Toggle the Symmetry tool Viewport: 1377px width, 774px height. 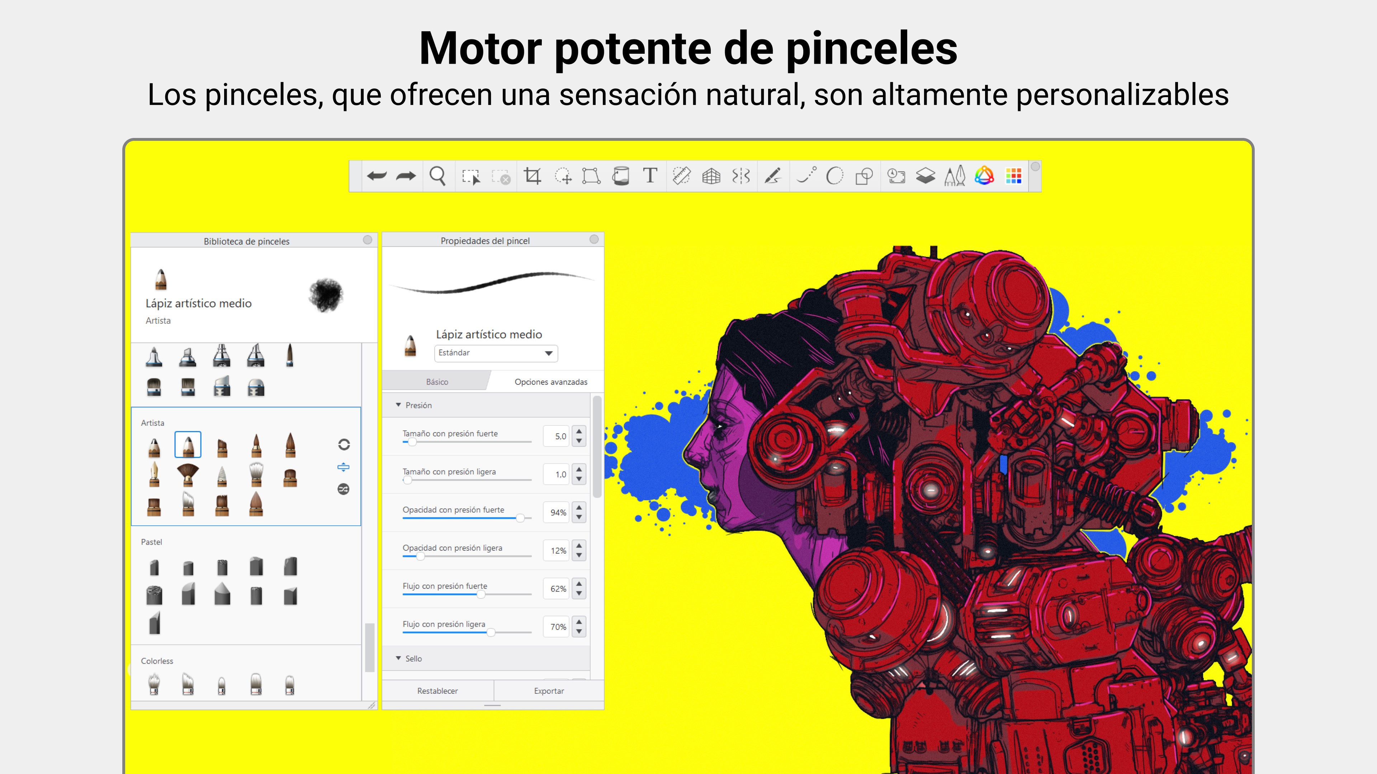tap(741, 176)
